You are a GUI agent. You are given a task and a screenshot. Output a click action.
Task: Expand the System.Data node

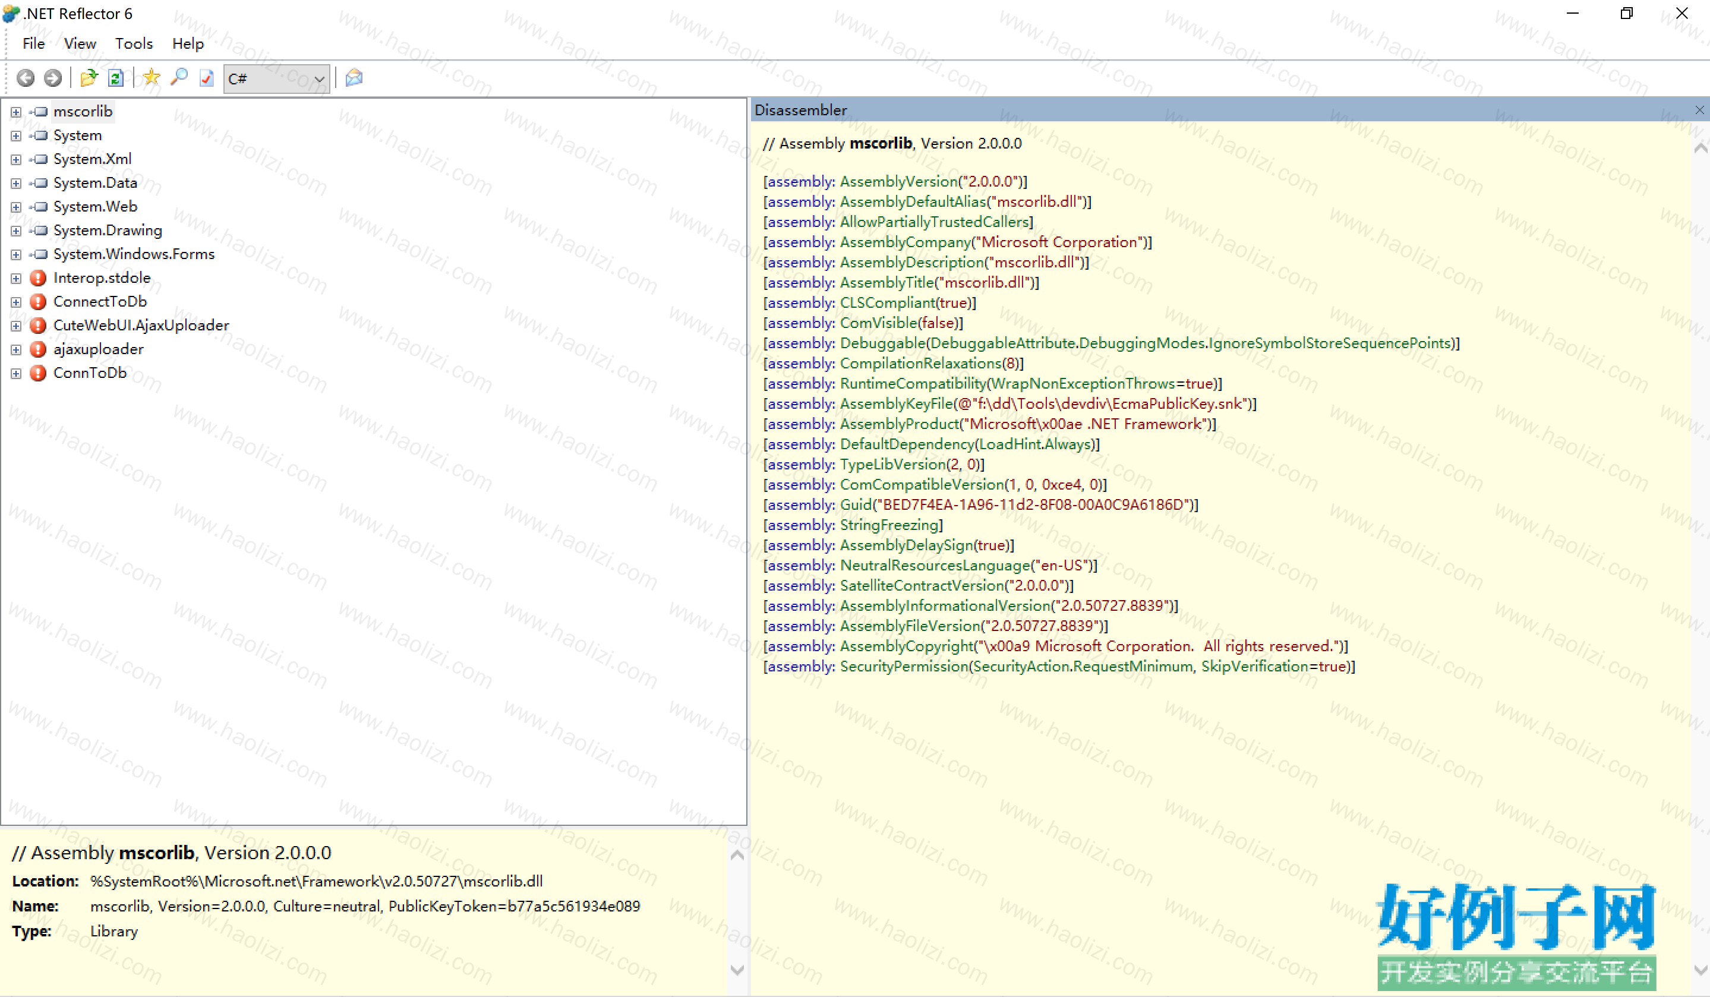[15, 183]
